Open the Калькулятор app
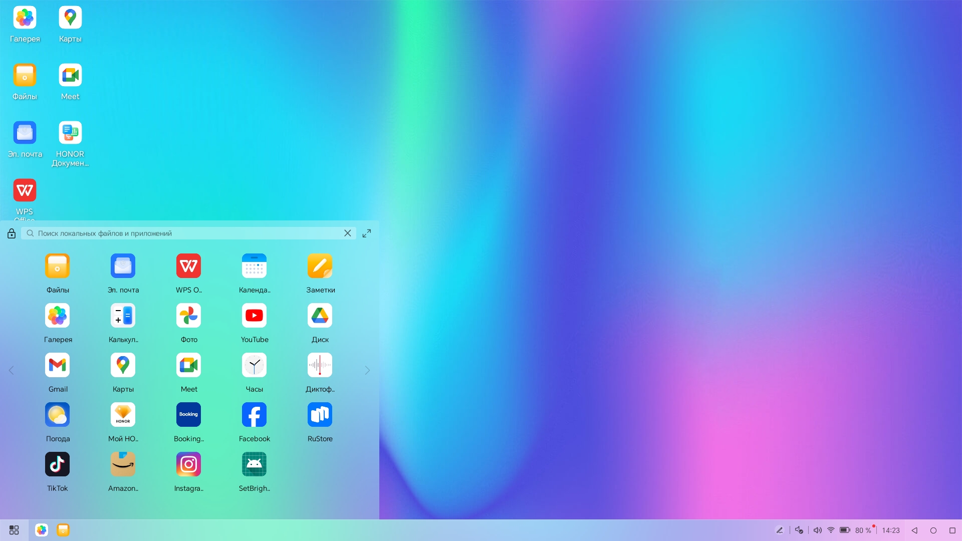The image size is (962, 541). click(123, 316)
